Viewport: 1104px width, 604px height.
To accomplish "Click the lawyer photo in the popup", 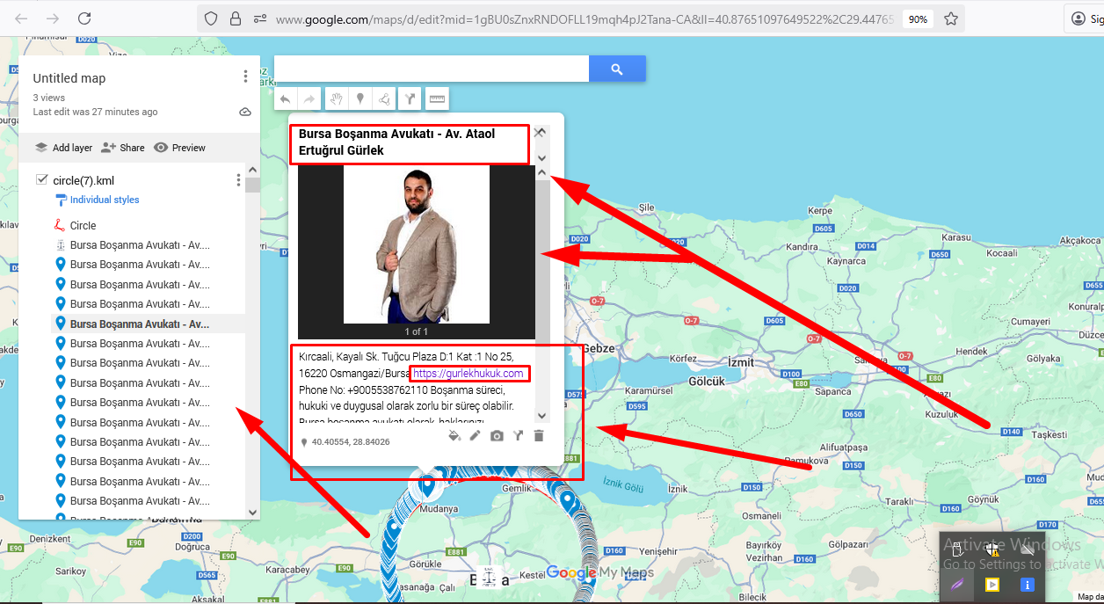I will 417,244.
